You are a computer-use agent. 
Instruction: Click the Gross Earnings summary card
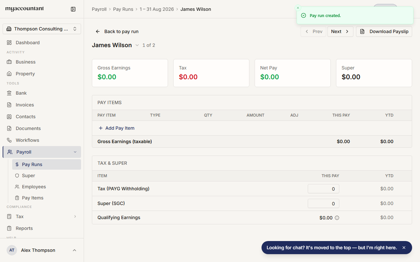coord(130,73)
